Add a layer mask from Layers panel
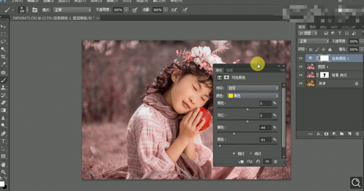The width and height of the screenshot is (364, 191). [326, 134]
